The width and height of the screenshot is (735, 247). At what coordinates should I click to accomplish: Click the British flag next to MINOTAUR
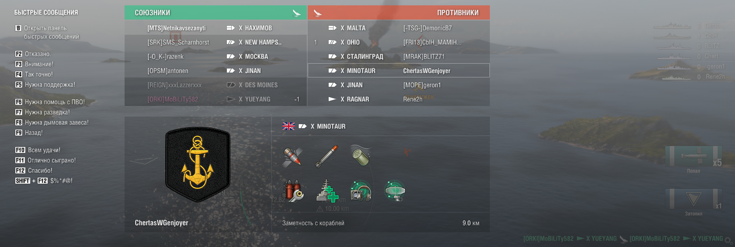tap(288, 126)
